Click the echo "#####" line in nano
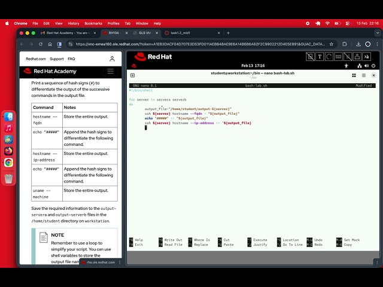Screen dimensions: 383x287 (x=176, y=118)
